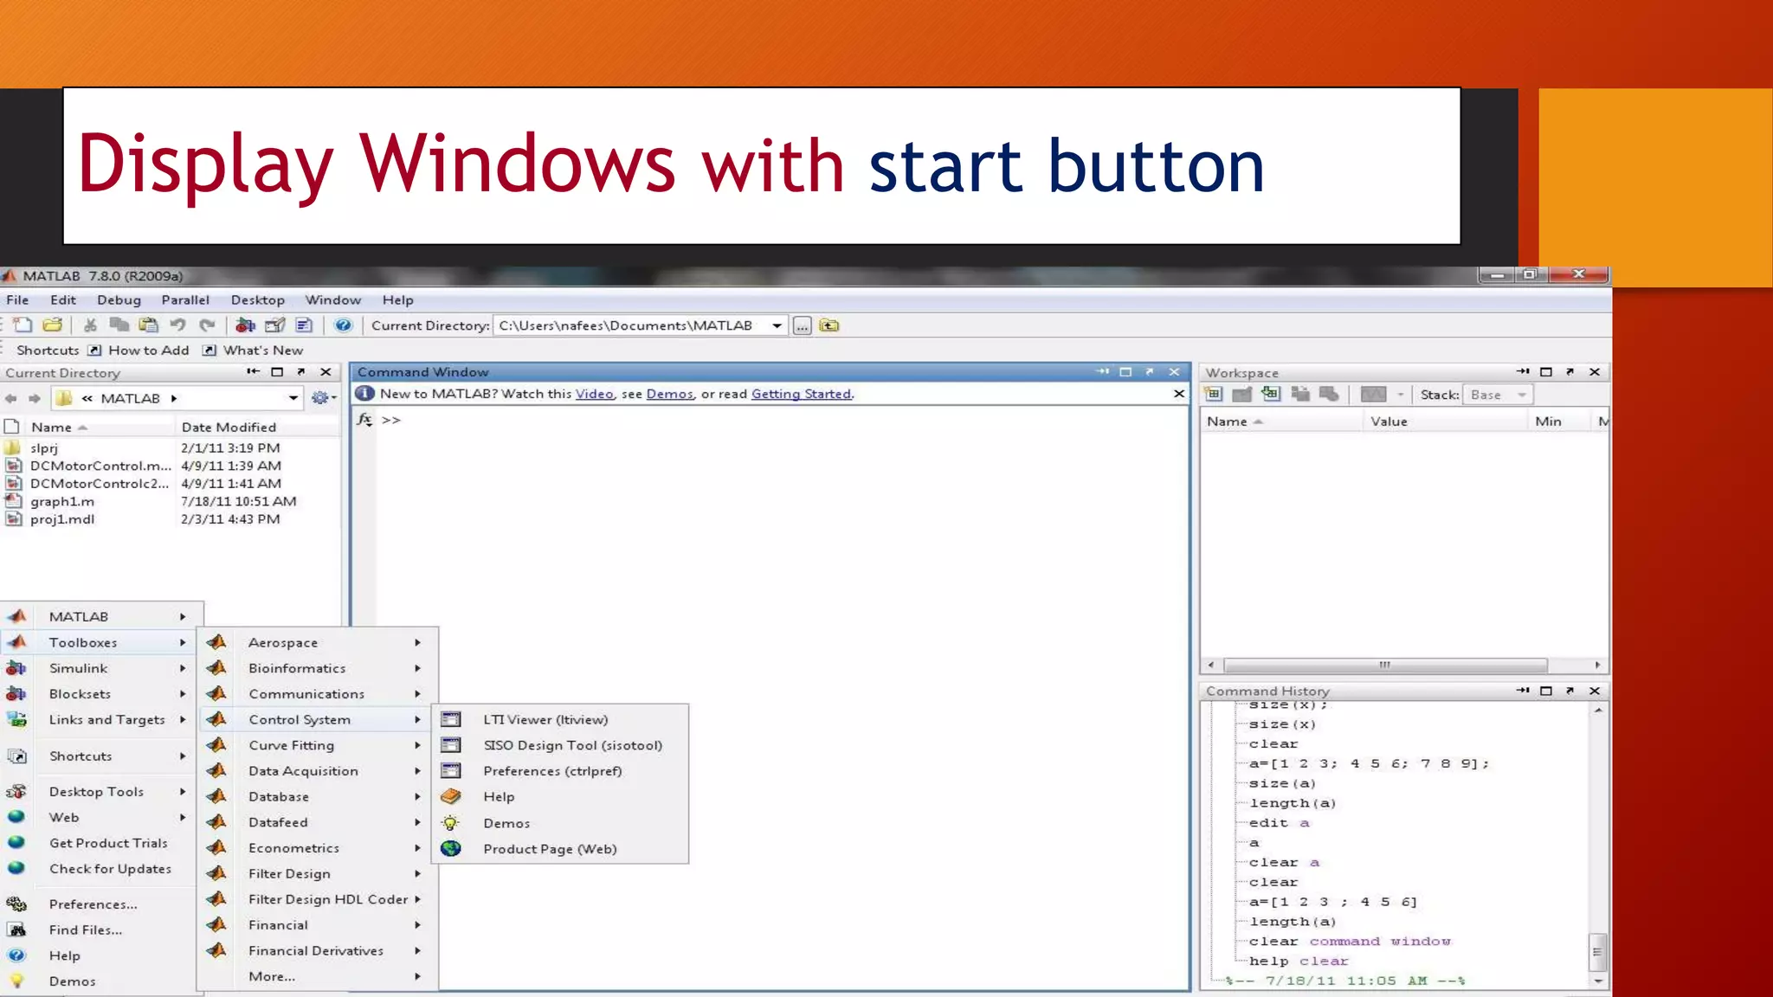1773x997 pixels.
Task: Click the Video link
Action: pyautogui.click(x=594, y=394)
